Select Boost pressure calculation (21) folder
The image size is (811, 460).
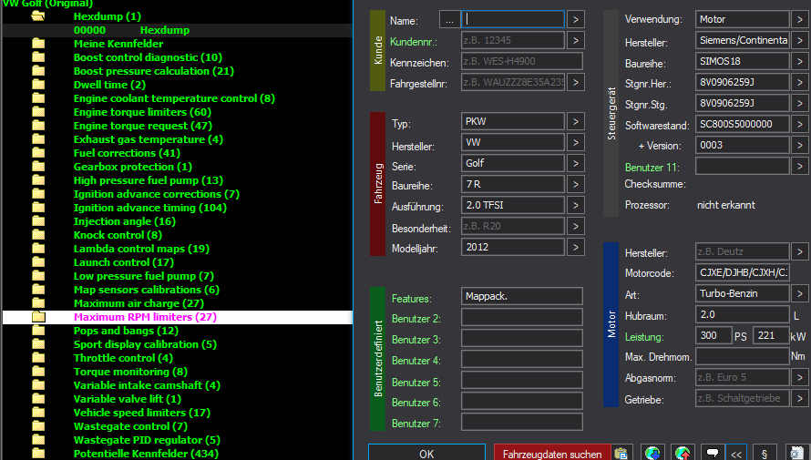tap(154, 71)
